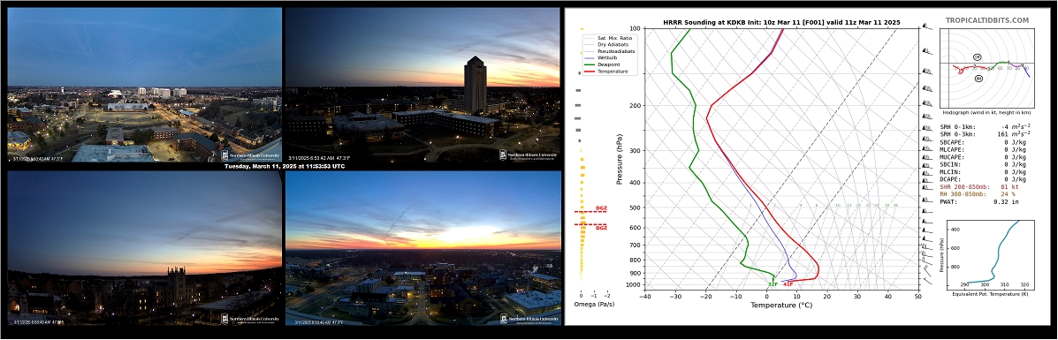Open the top-left campus night webcam image
This screenshot has height=340, width=1058.
(144, 85)
